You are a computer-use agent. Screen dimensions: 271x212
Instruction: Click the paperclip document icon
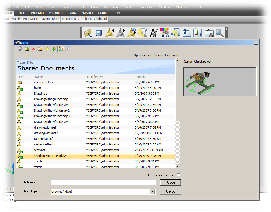[x=187, y=33]
